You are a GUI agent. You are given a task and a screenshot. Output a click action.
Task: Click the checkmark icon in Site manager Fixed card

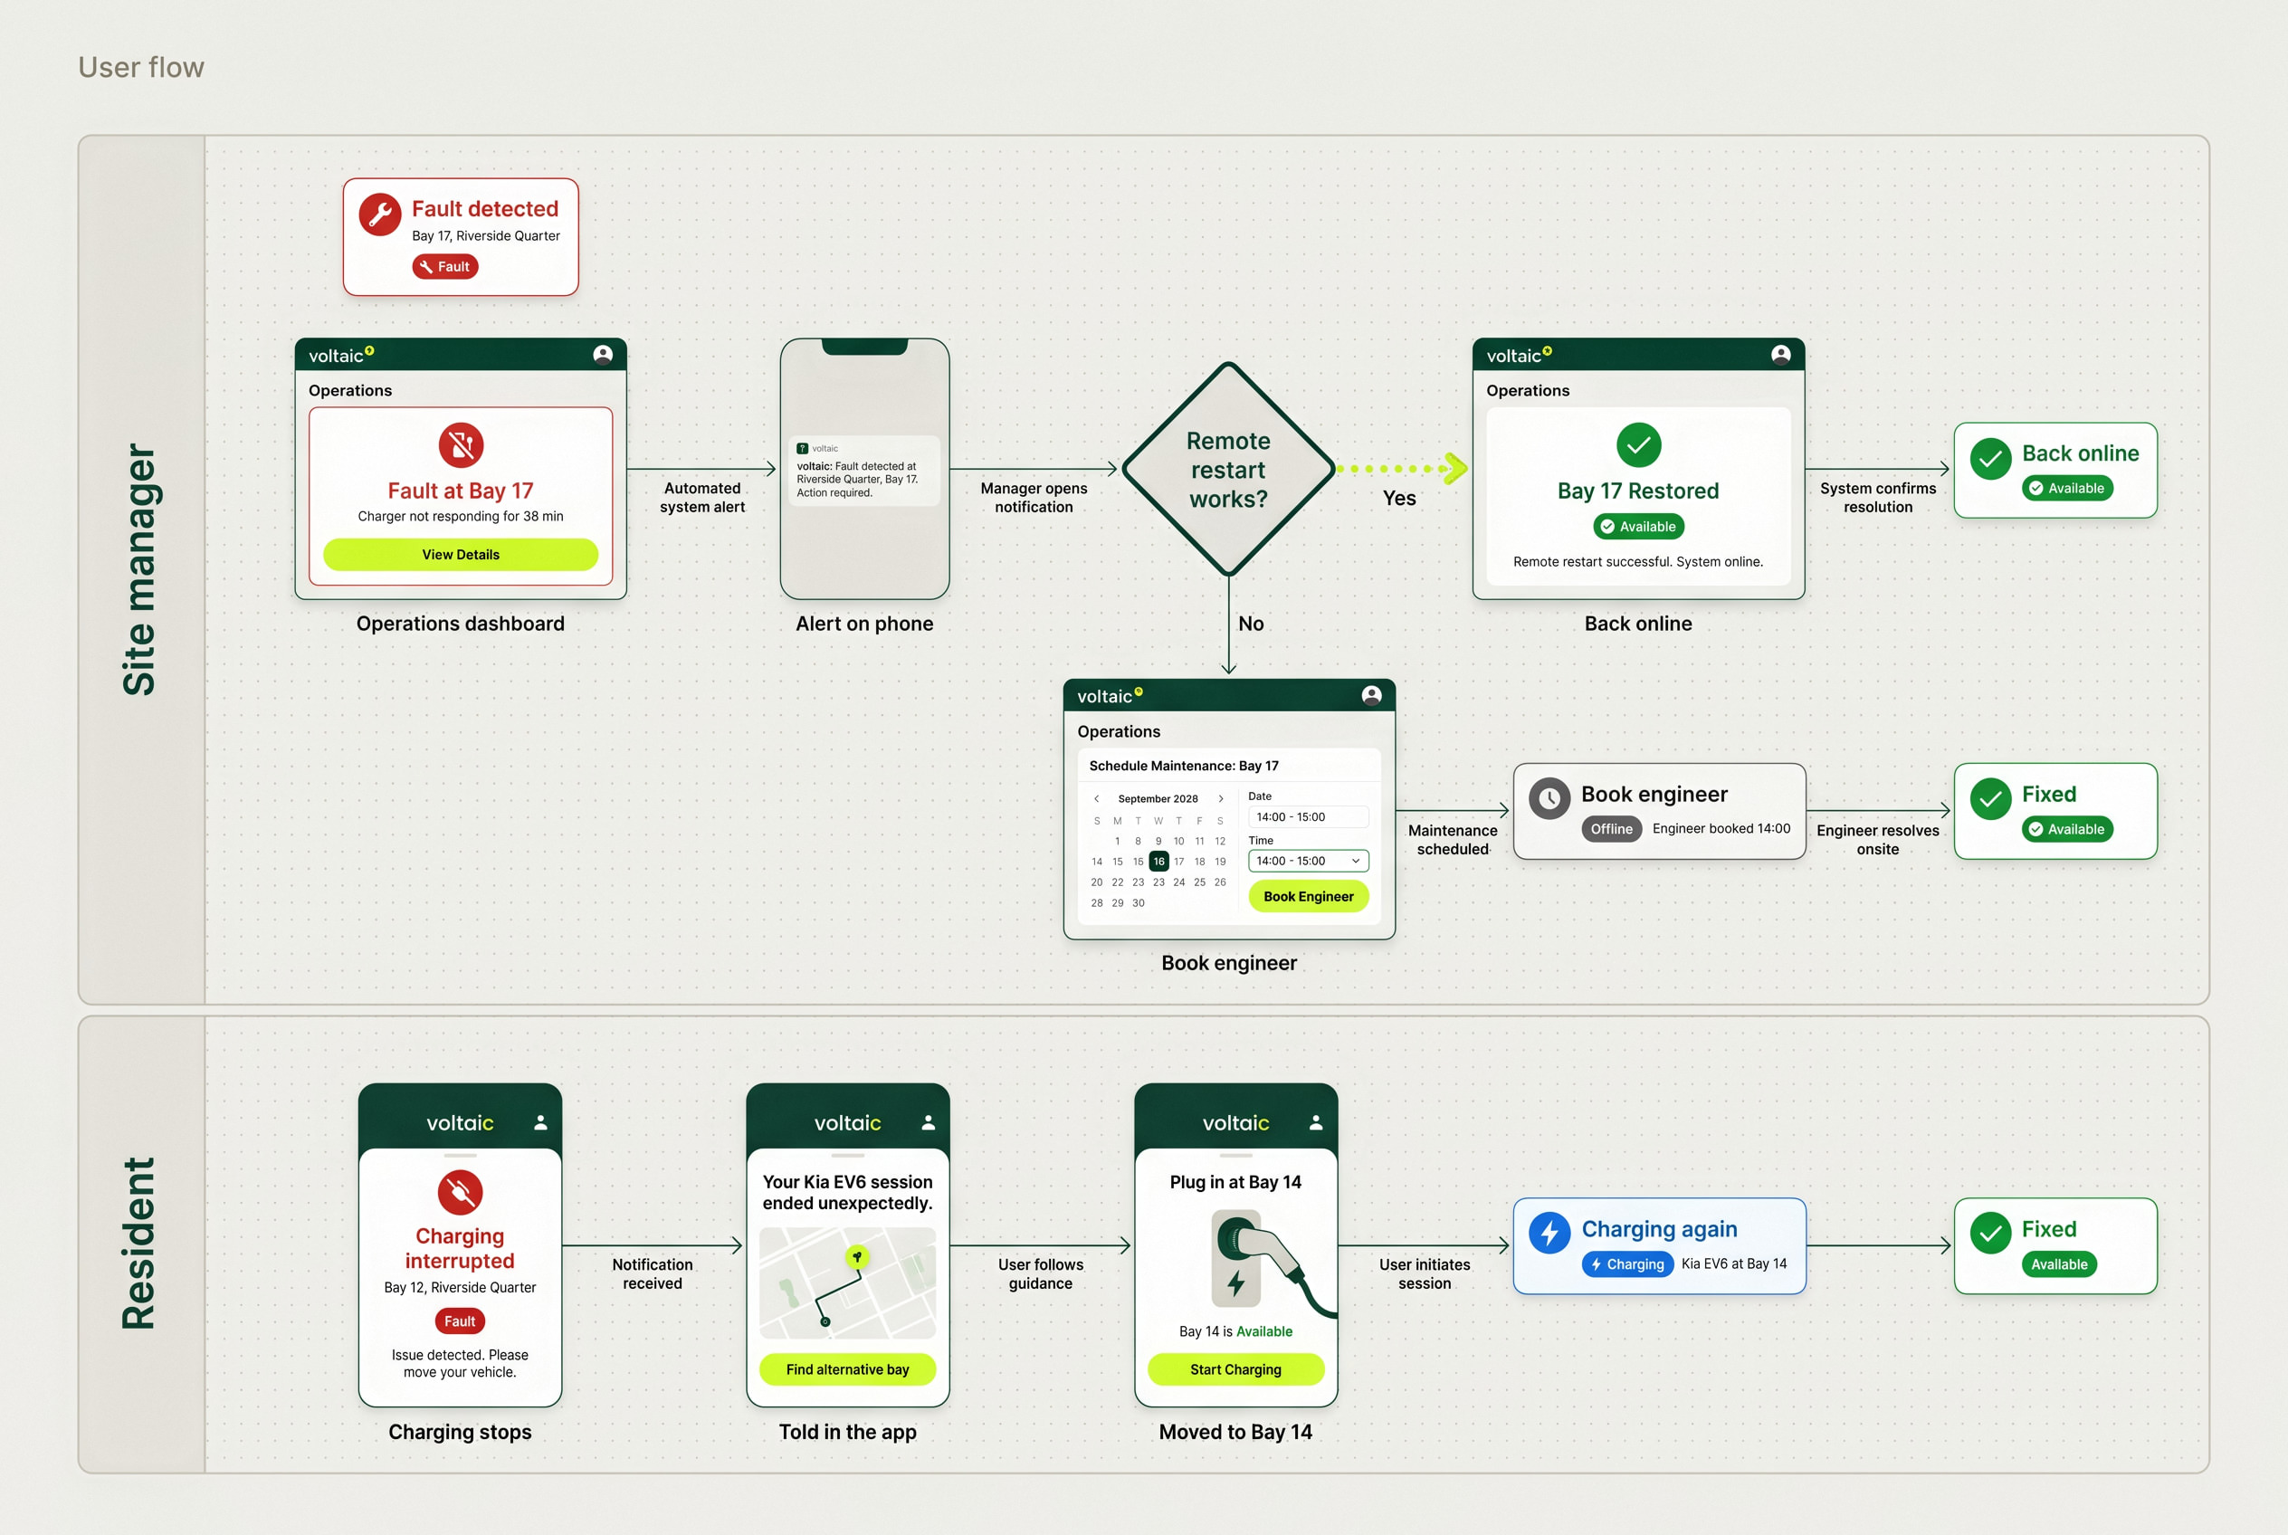point(1990,799)
